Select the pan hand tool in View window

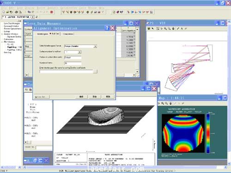[x=173, y=29]
